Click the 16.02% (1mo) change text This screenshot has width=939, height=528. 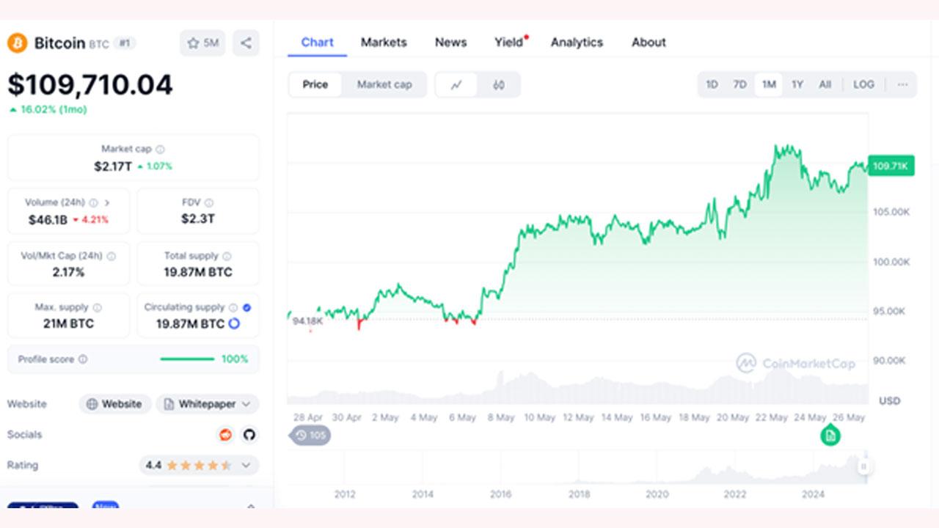pos(48,109)
